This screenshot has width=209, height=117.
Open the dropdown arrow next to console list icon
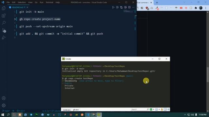point(159,109)
